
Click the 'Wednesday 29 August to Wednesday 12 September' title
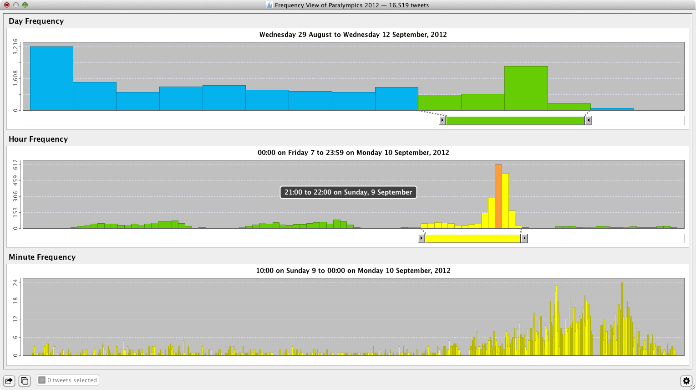pos(353,35)
